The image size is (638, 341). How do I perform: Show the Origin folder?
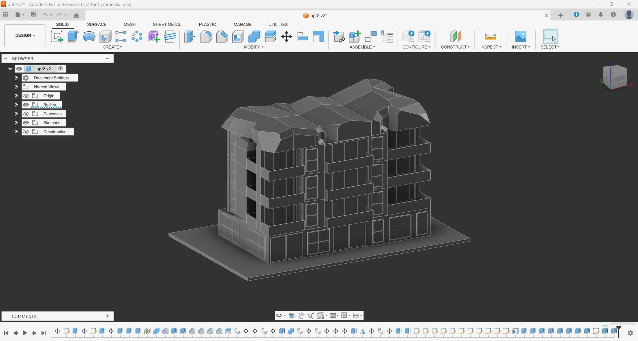[26, 96]
